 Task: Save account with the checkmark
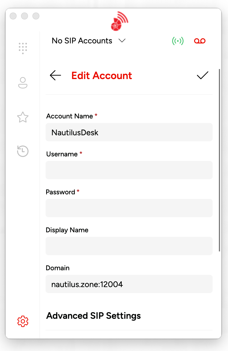coord(203,75)
